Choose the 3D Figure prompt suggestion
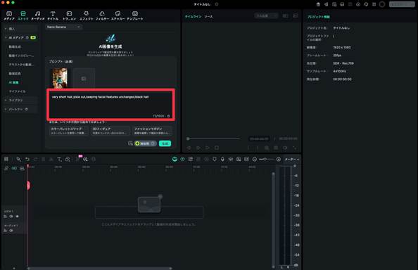Viewport: 418px width, 270px height. (x=110, y=131)
